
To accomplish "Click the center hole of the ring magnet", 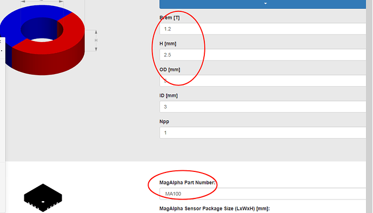I will [42, 30].
